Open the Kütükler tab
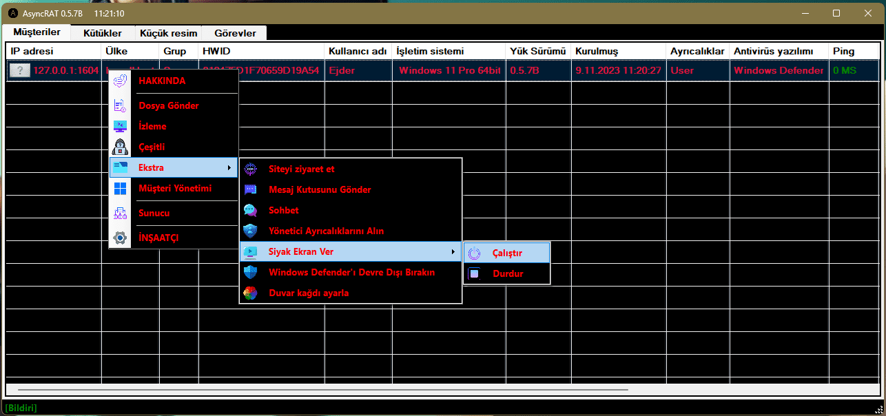This screenshot has height=416, width=886. (x=103, y=33)
